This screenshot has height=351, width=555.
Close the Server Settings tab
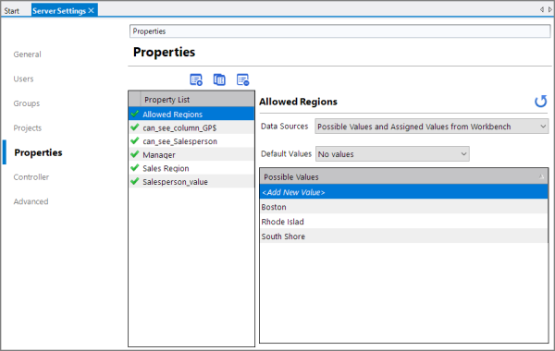click(x=92, y=10)
